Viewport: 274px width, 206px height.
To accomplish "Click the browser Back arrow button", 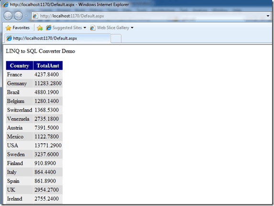I will [x=8, y=16].
